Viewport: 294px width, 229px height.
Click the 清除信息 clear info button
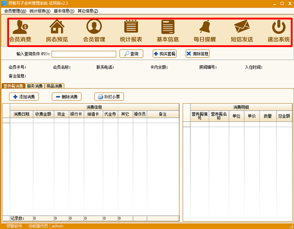point(198,54)
